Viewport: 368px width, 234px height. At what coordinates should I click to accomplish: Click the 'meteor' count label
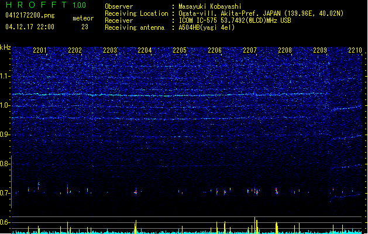[83, 18]
